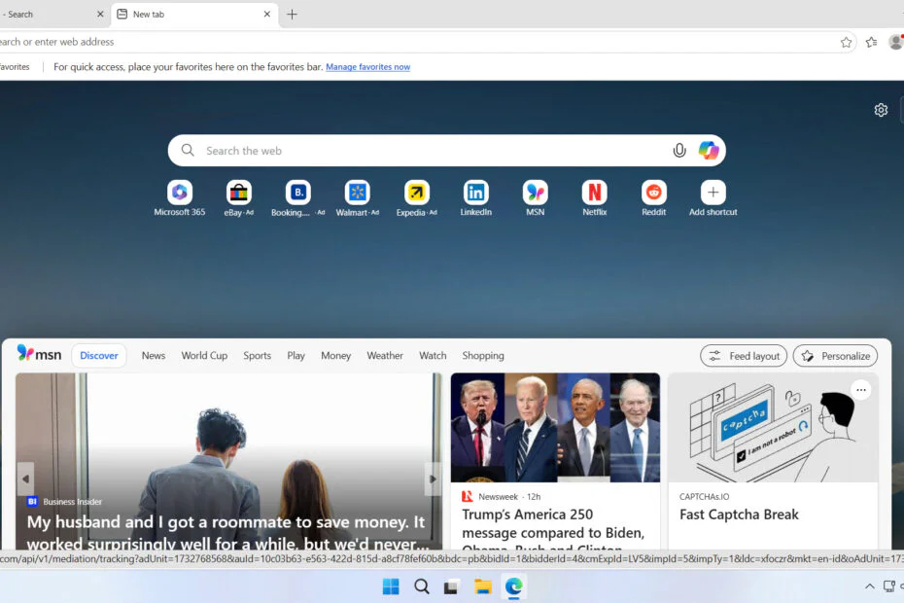Viewport: 904px width, 603px height.
Task: Open the MSN shortcut tile
Action: (536, 193)
